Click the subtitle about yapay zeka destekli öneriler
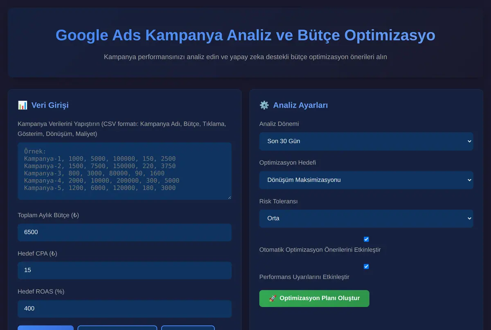491x330 pixels. tap(245, 57)
